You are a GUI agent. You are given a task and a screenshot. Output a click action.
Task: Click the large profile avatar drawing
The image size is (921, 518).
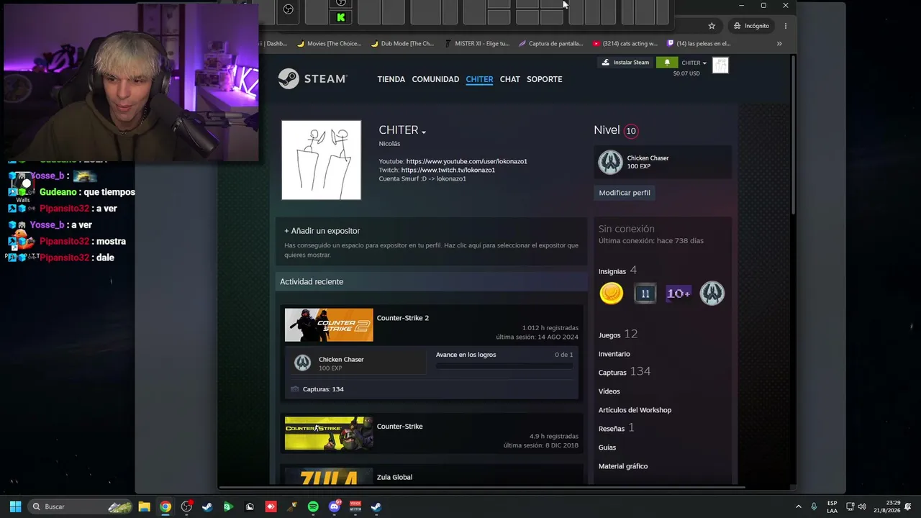tap(322, 160)
